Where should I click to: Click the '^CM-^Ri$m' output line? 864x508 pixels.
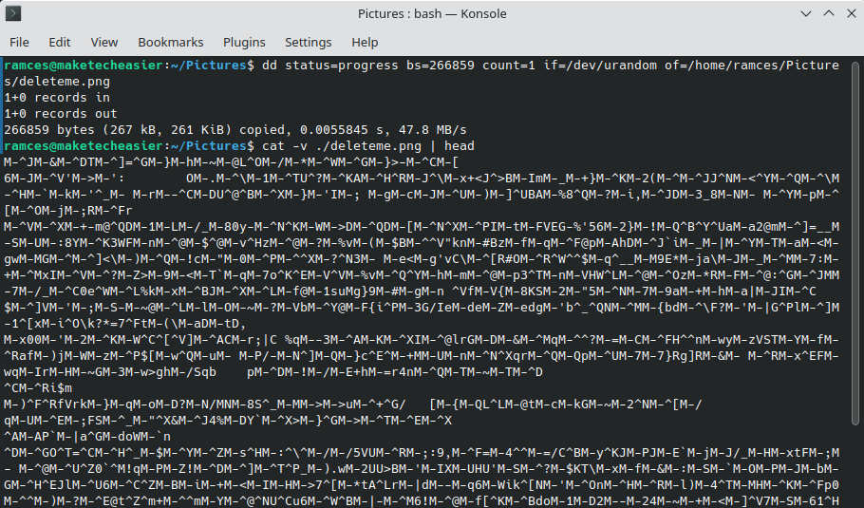38,388
